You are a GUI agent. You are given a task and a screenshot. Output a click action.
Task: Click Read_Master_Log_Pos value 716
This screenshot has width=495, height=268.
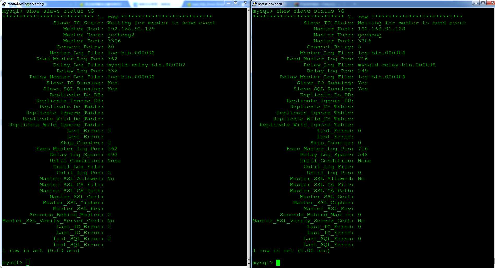point(363,59)
